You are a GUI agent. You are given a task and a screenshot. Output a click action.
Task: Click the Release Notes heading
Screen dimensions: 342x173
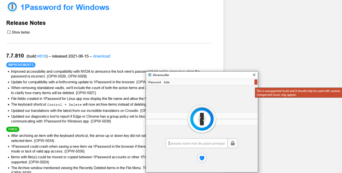pos(26,23)
